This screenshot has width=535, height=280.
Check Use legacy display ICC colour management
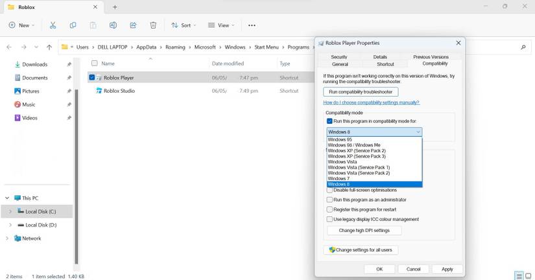point(329,219)
